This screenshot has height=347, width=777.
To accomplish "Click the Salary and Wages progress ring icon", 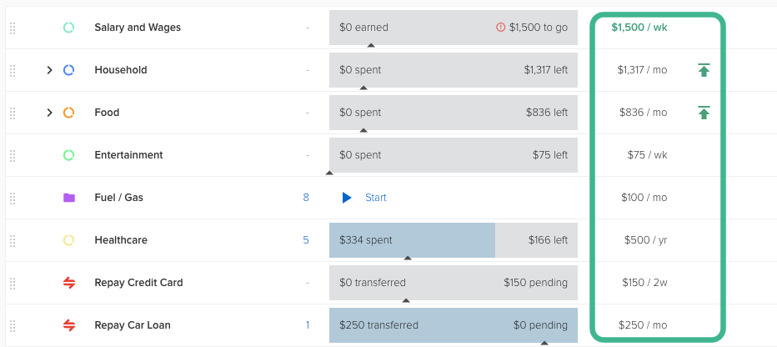I will point(69,28).
